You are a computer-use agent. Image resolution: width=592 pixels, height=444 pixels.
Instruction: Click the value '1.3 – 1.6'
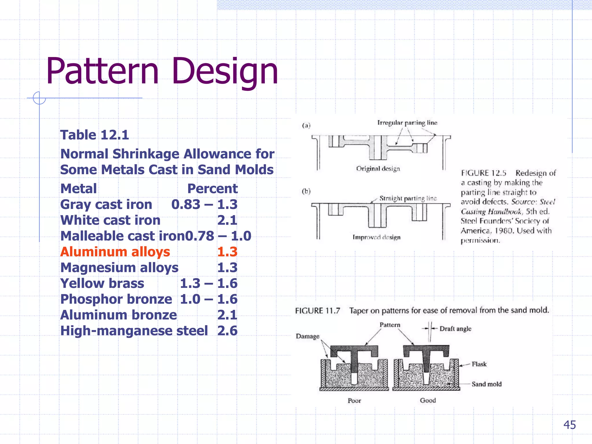[x=209, y=284]
